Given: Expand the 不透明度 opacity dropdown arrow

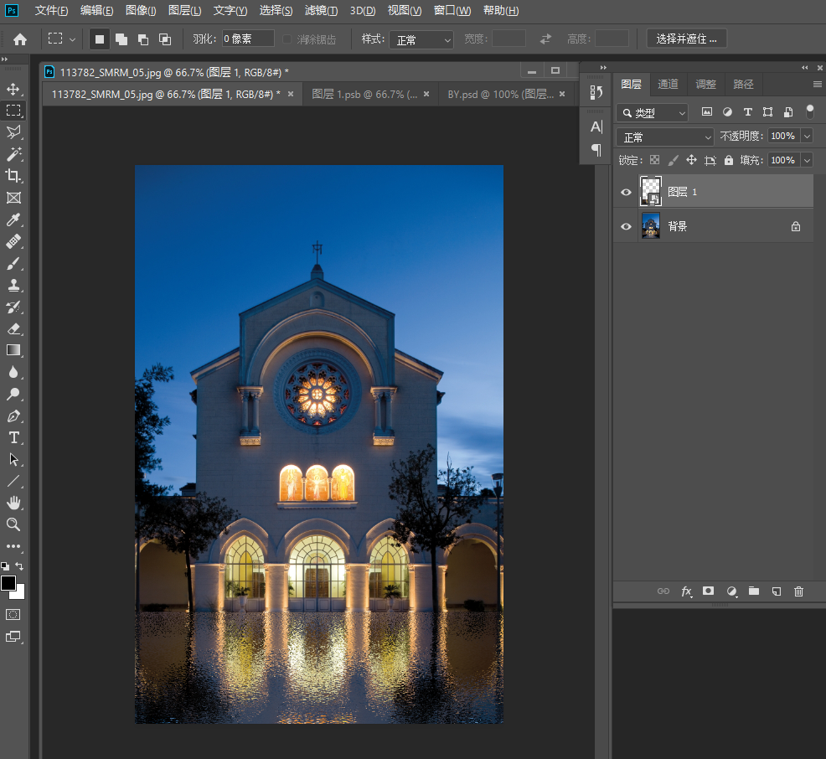Looking at the screenshot, I should [x=807, y=136].
